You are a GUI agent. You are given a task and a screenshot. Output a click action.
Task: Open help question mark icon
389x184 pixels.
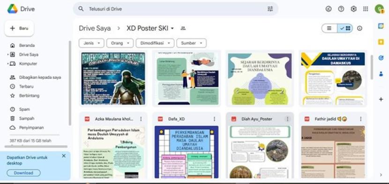(341, 9)
